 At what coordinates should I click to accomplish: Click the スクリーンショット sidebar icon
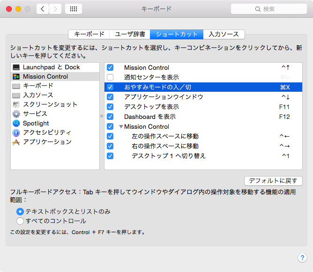[x=16, y=104]
